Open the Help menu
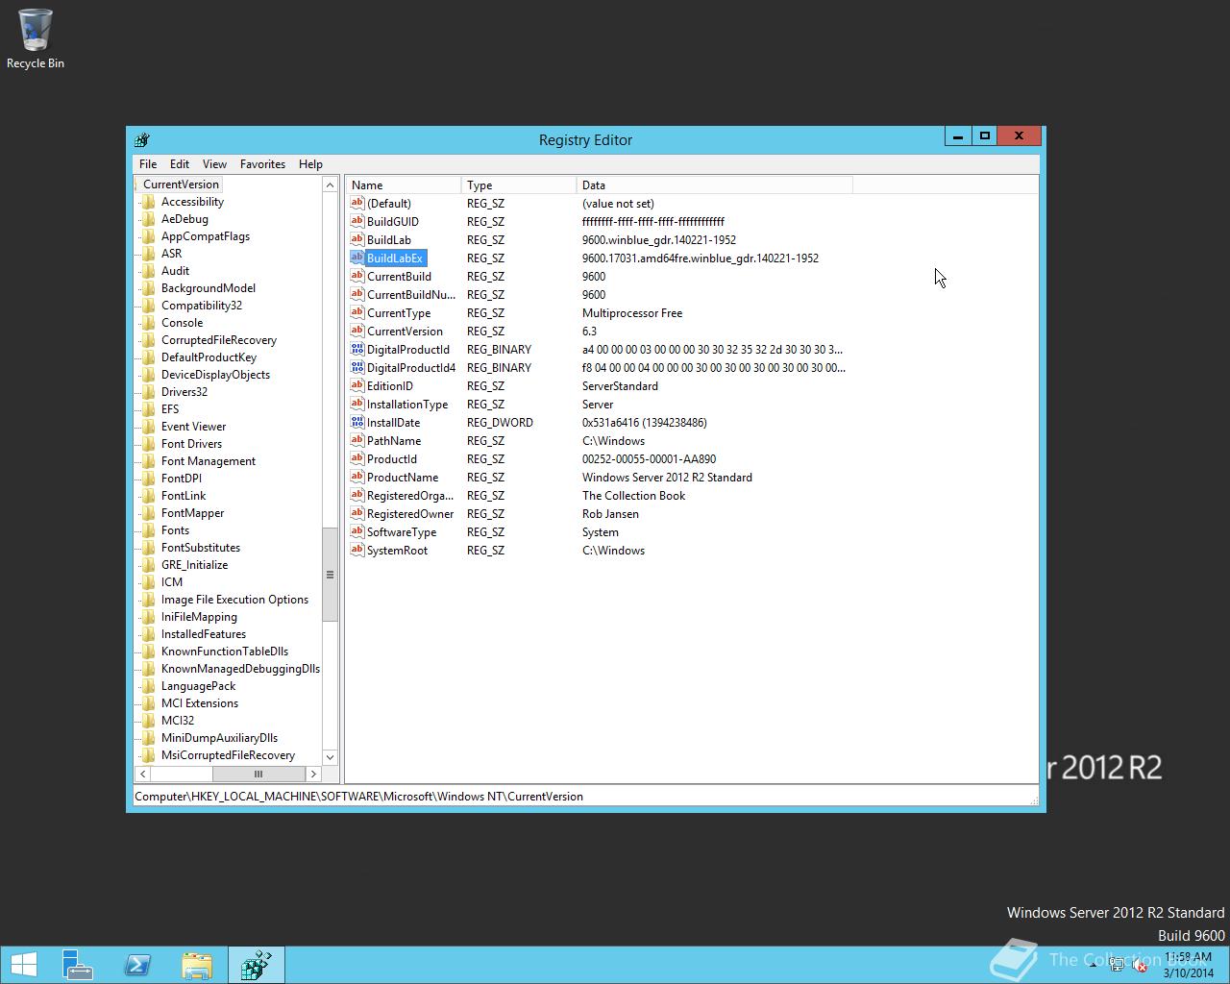The image size is (1230, 984). 310,164
